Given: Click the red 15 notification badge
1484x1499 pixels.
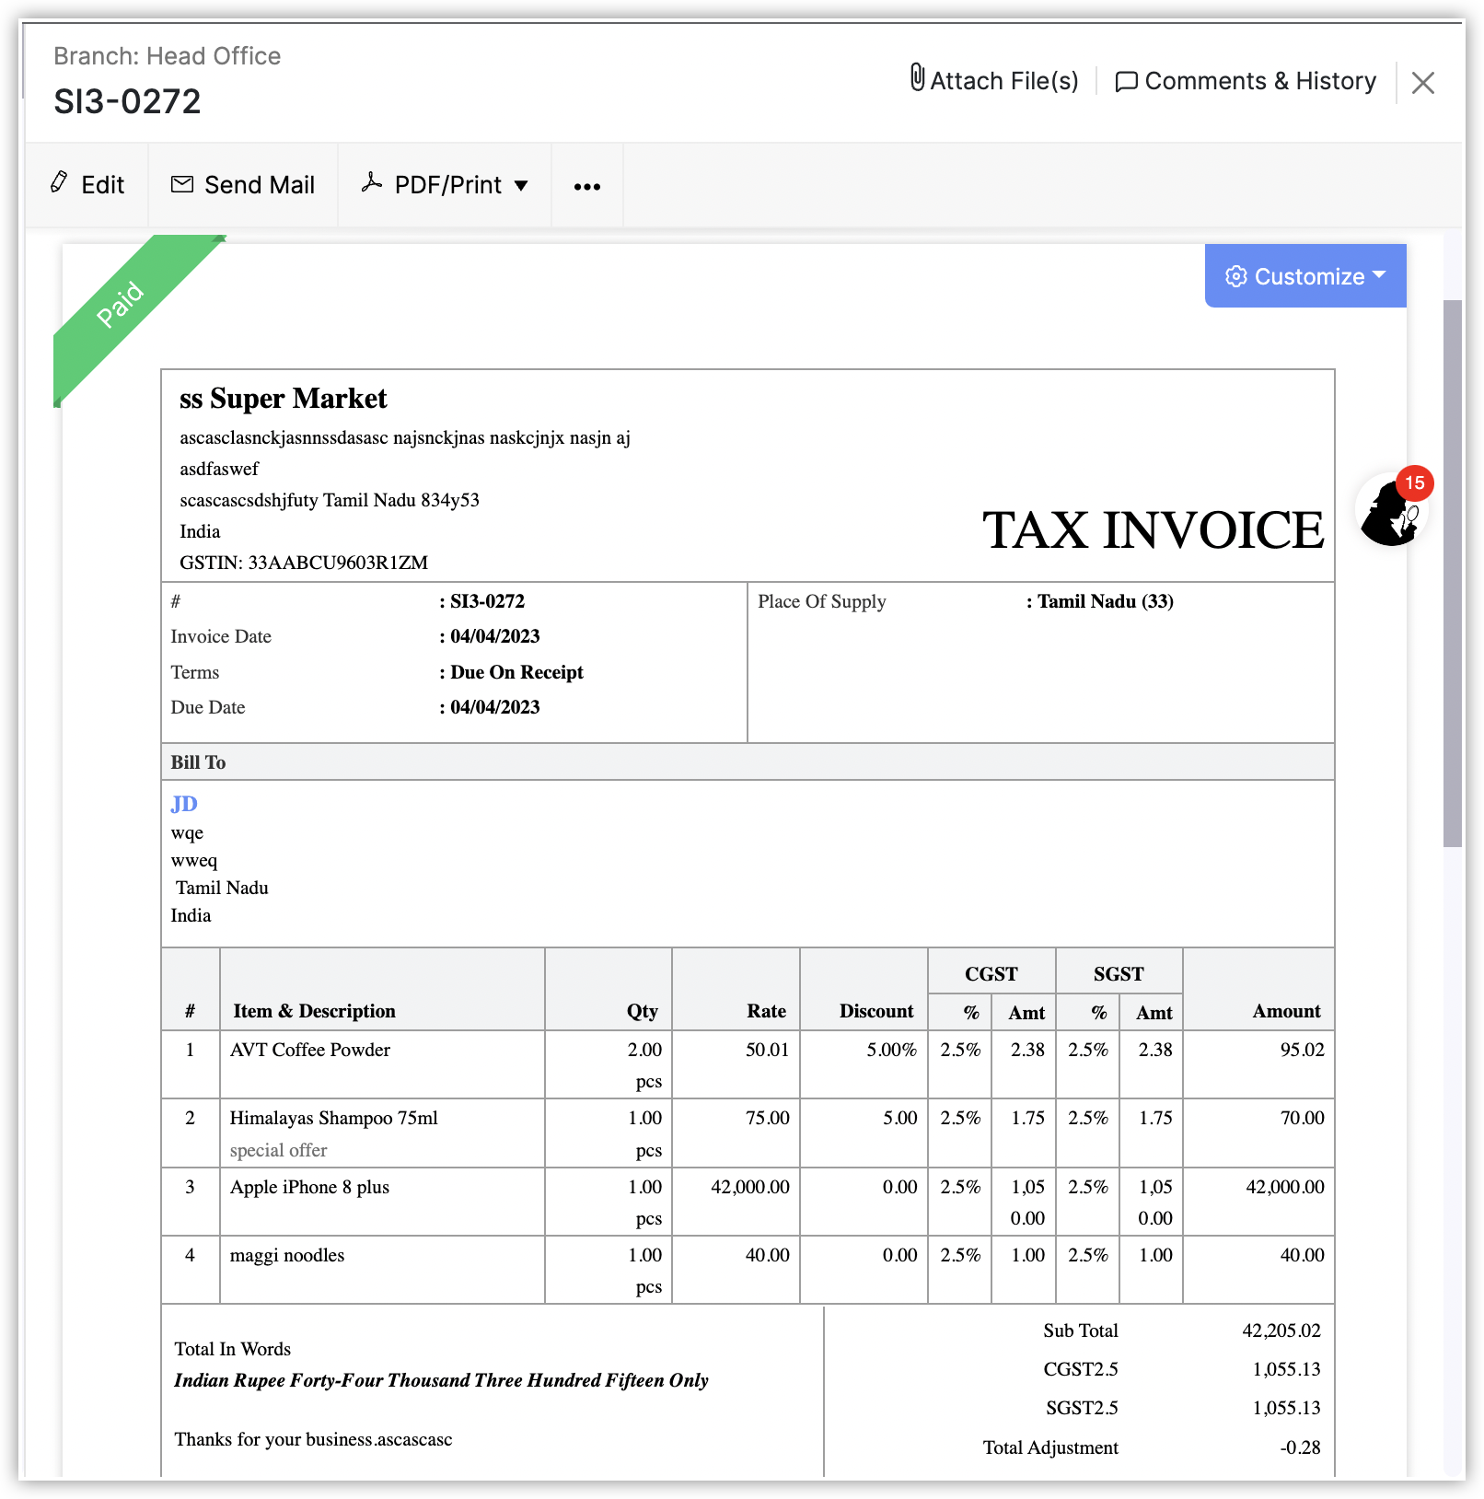Looking at the screenshot, I should pos(1414,482).
